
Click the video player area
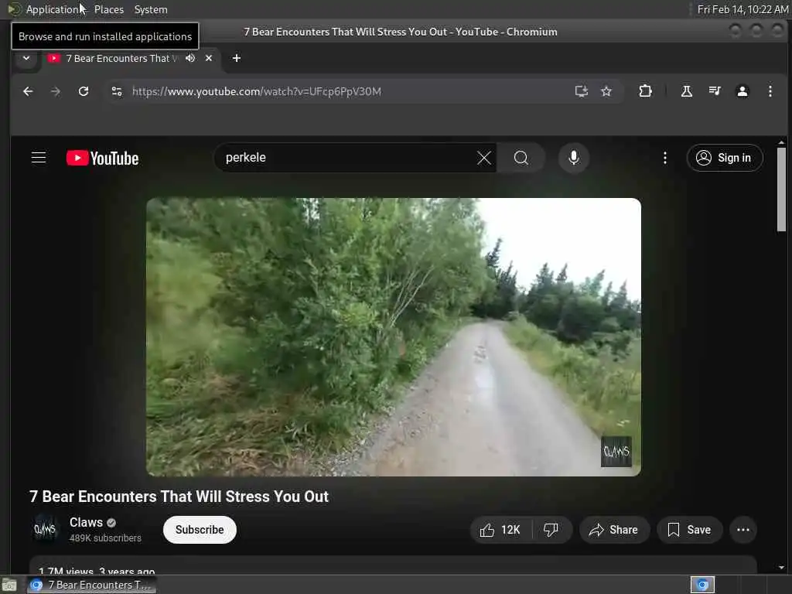point(394,337)
